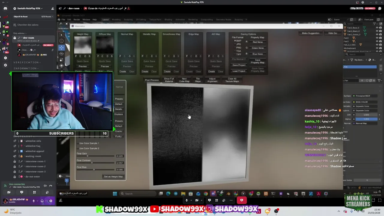Image resolution: width=384 pixels, height=216 pixels.
Task: Expand the VERIFICATION channel category
Action: click(27, 62)
